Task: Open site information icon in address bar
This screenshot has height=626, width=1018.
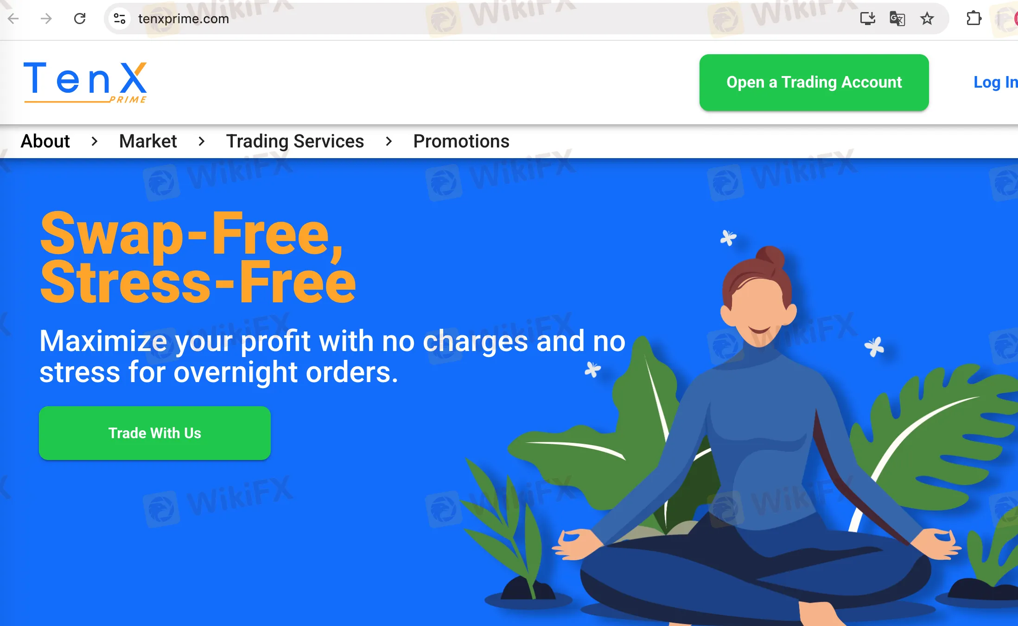Action: 120,19
